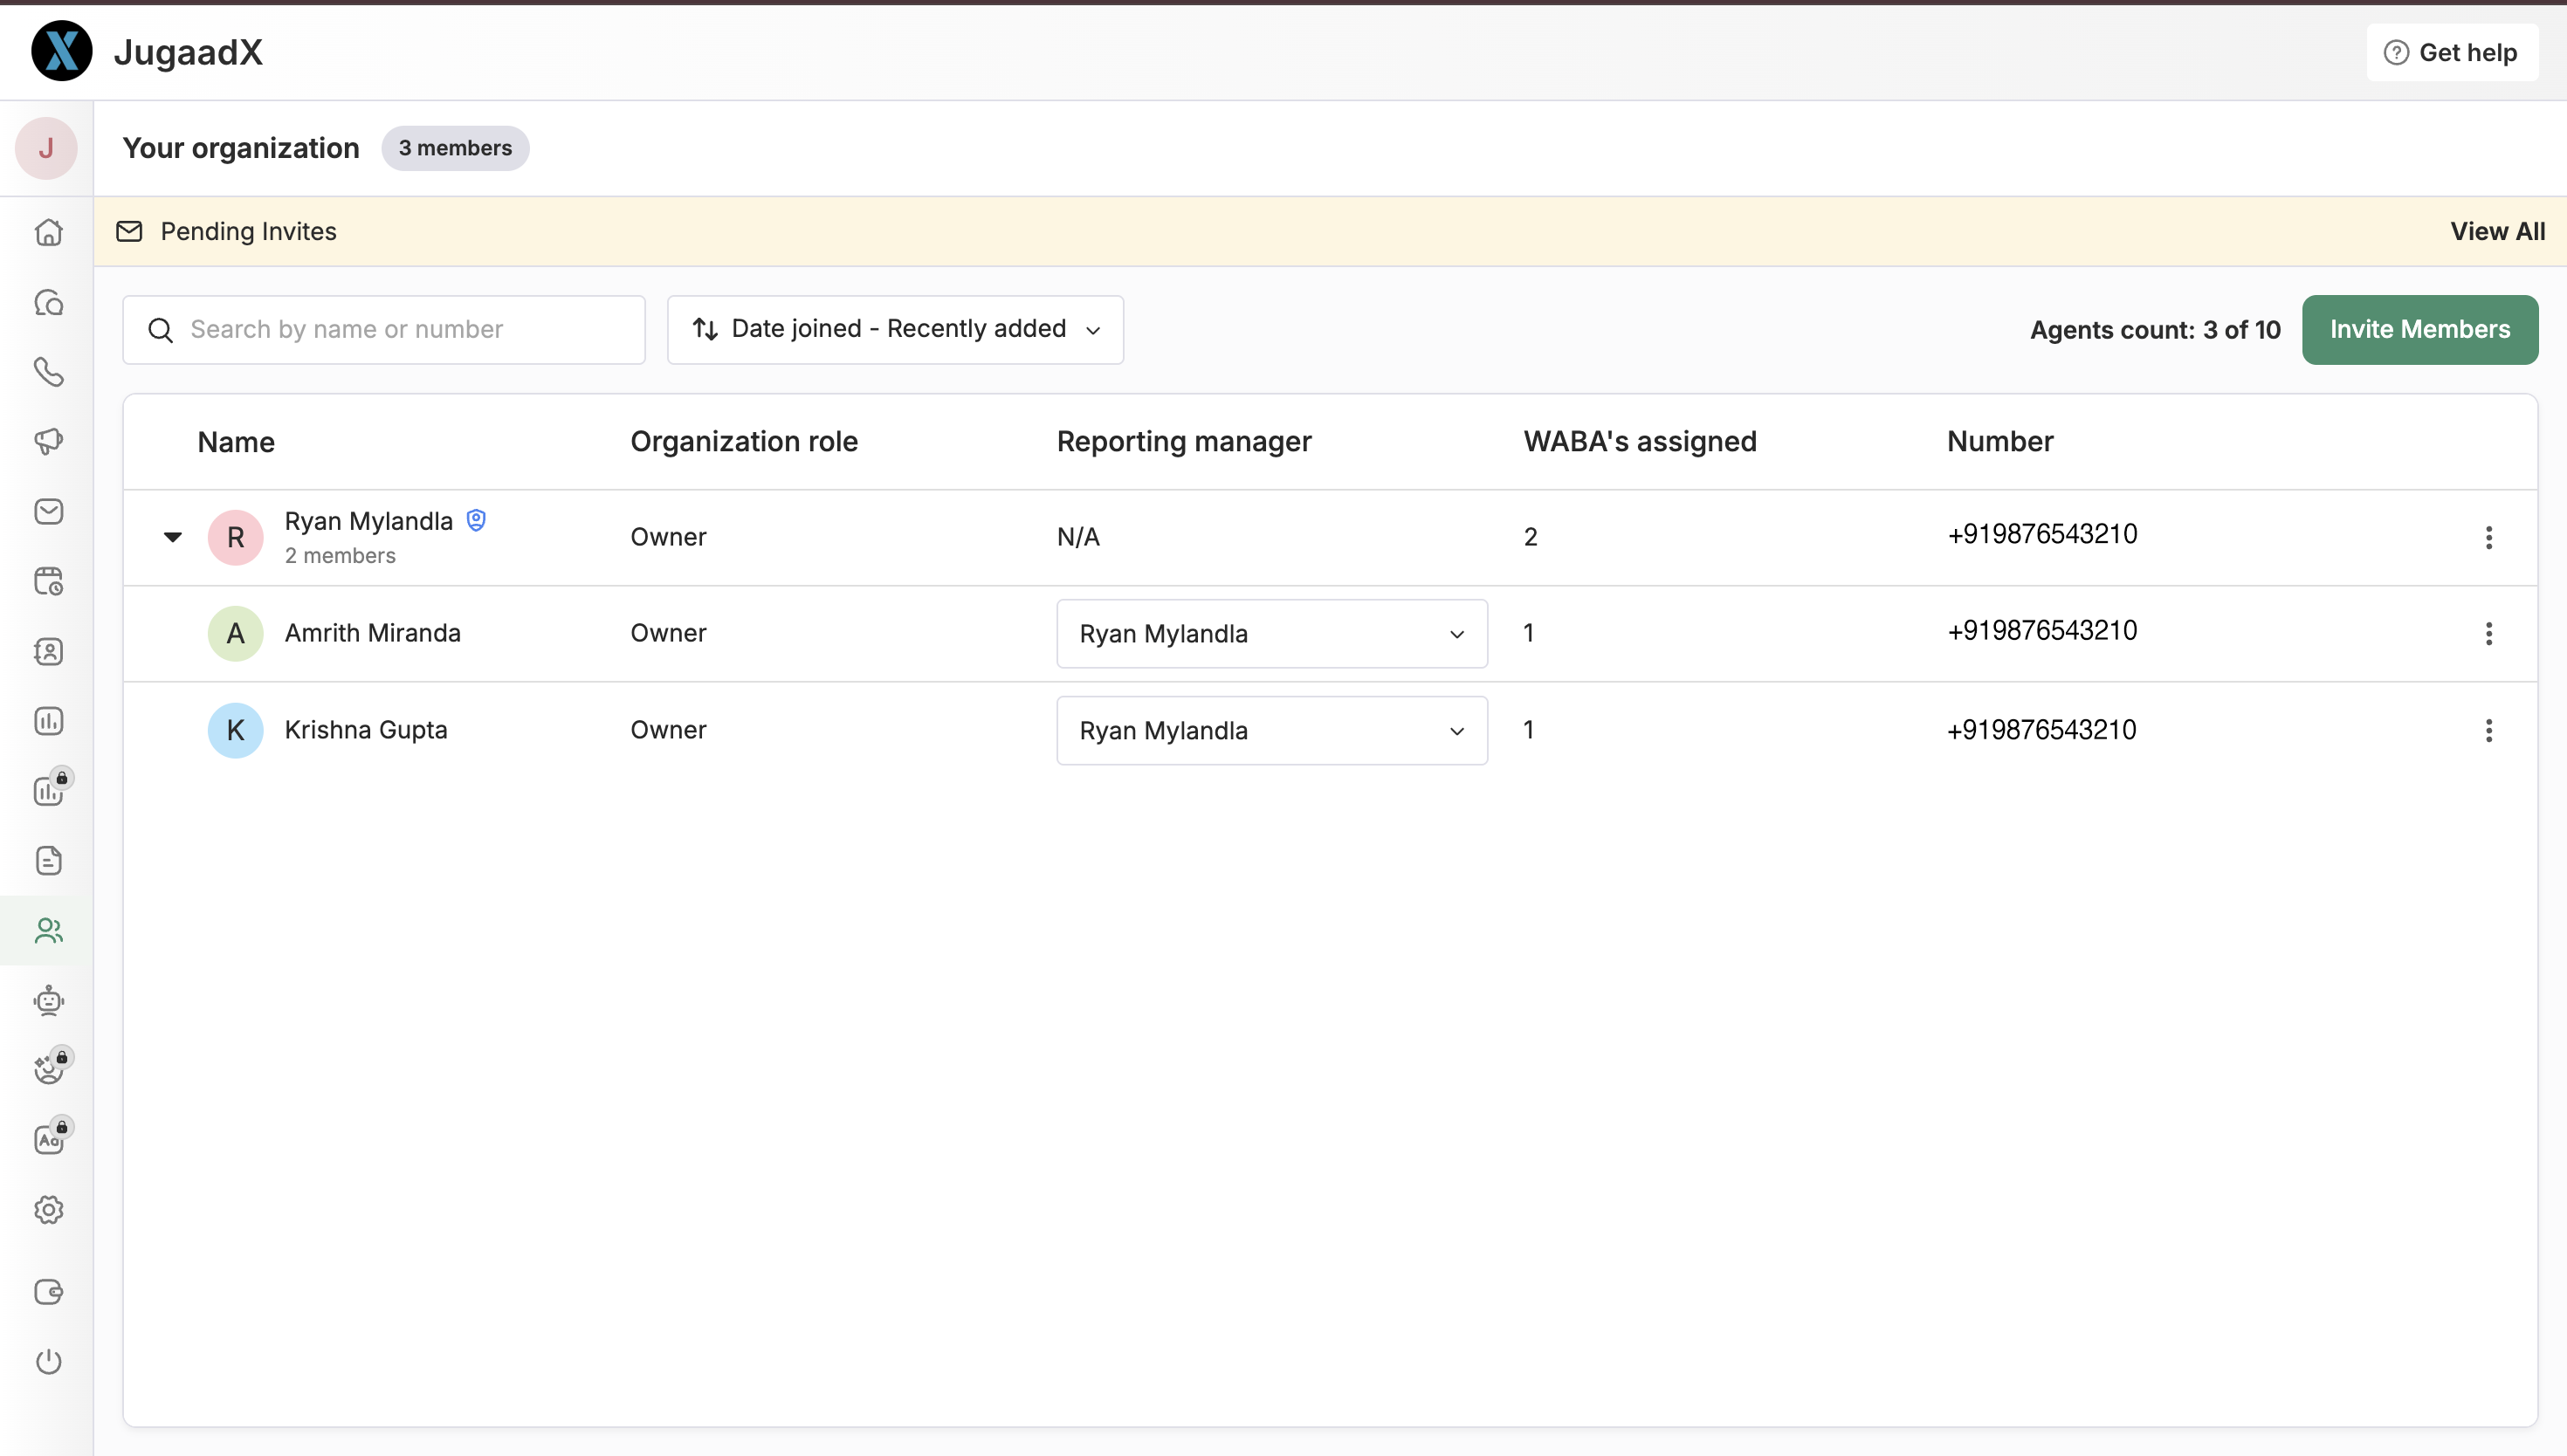
Task: Open the contacts book sidebar icon
Action: [x=48, y=651]
